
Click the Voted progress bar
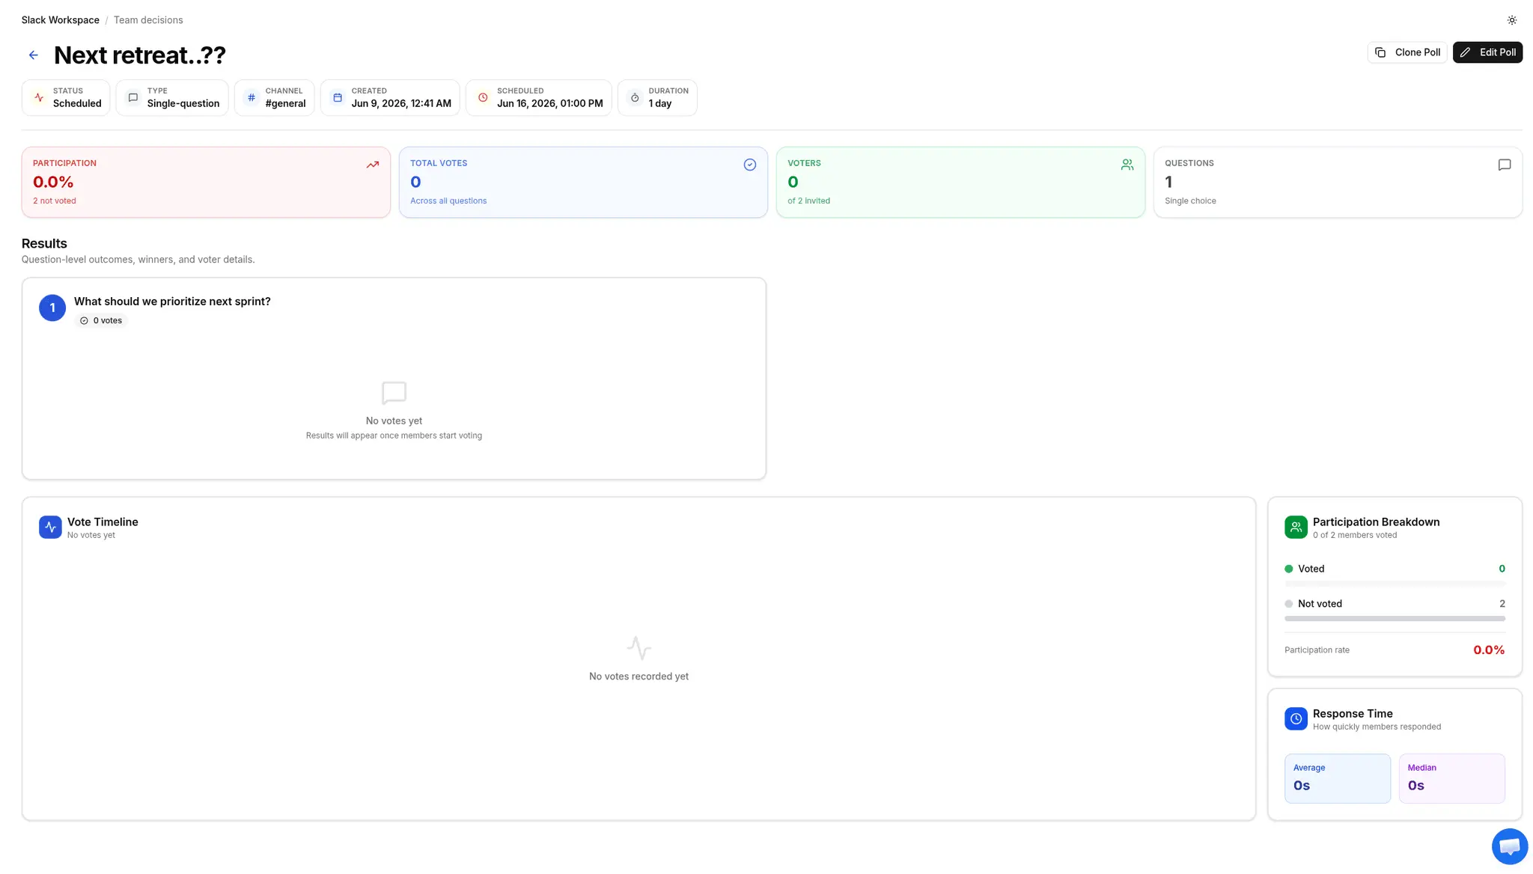point(1395,584)
